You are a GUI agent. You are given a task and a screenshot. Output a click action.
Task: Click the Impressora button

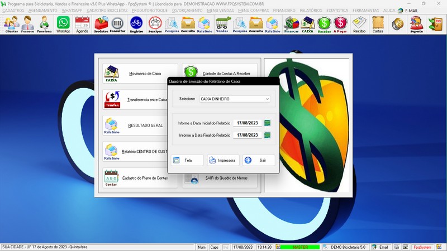click(223, 160)
